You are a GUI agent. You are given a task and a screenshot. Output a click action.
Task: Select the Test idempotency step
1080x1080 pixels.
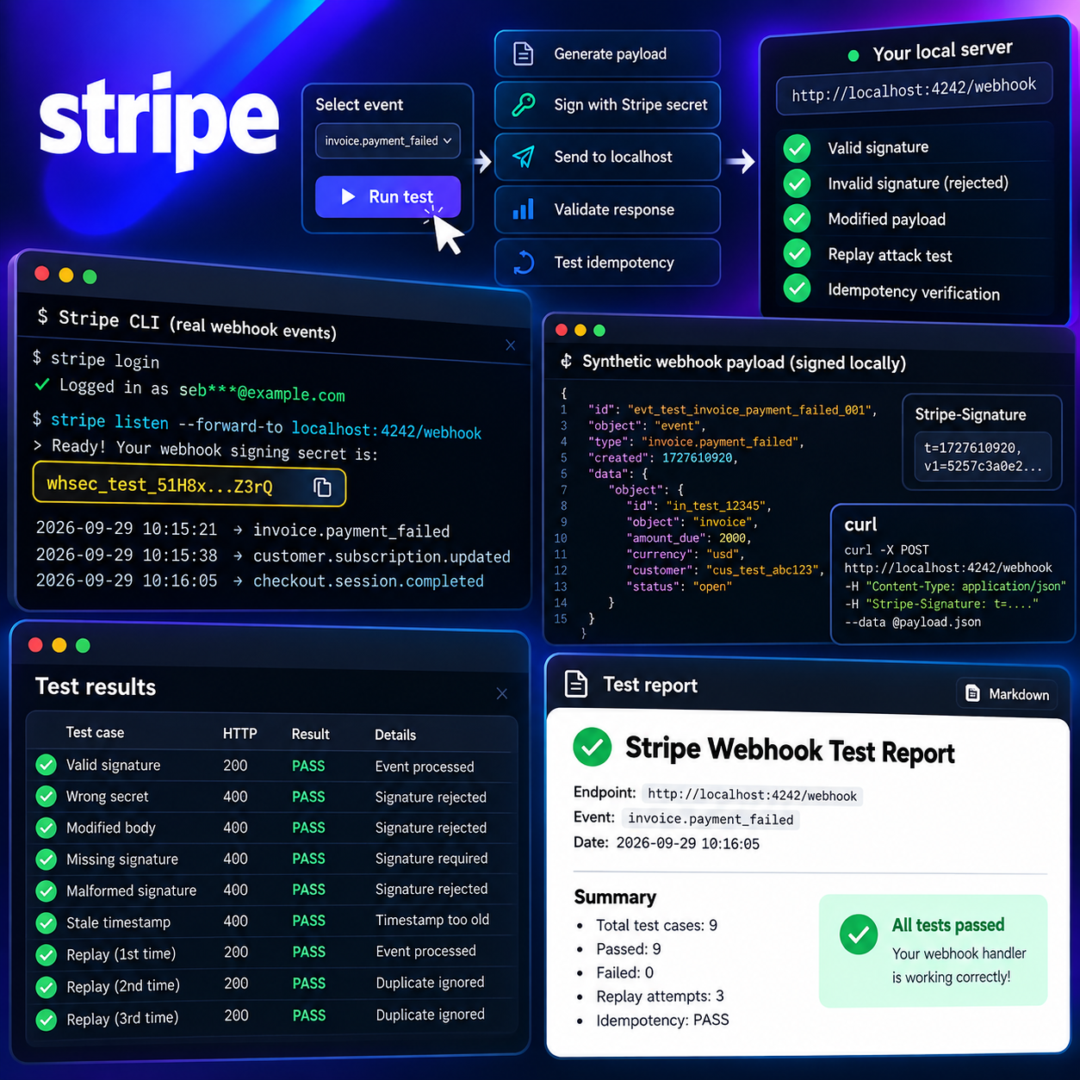(x=607, y=262)
